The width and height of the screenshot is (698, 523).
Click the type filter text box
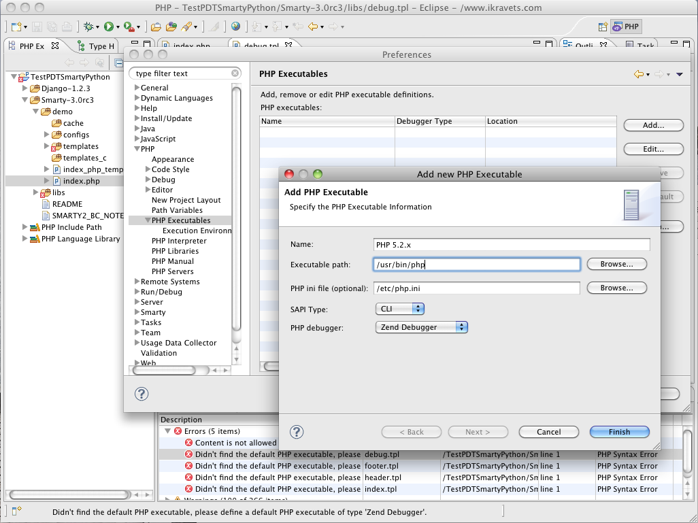point(184,73)
